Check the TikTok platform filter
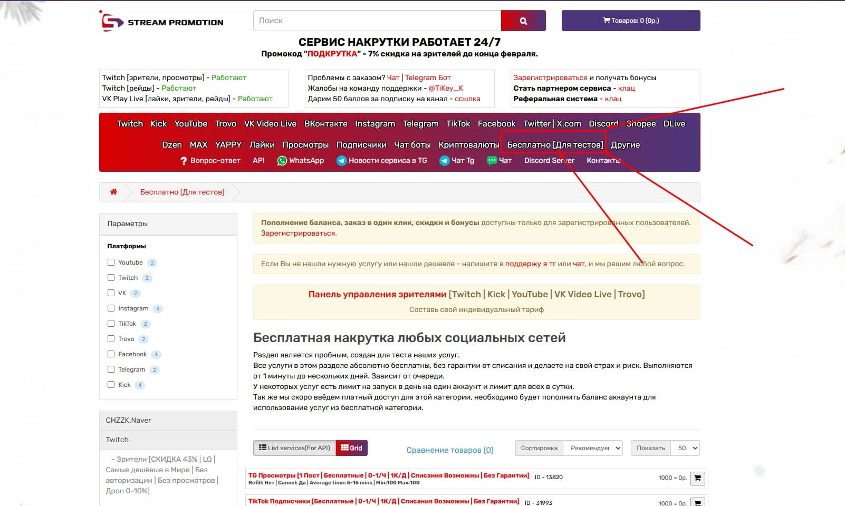Viewport: 845px width, 506px height. tap(111, 324)
